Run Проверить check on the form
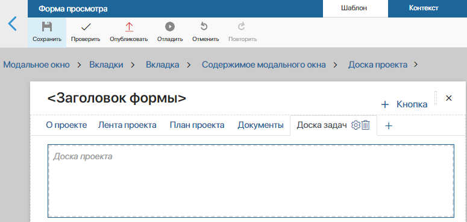This screenshot has height=222, width=467. coord(86,32)
